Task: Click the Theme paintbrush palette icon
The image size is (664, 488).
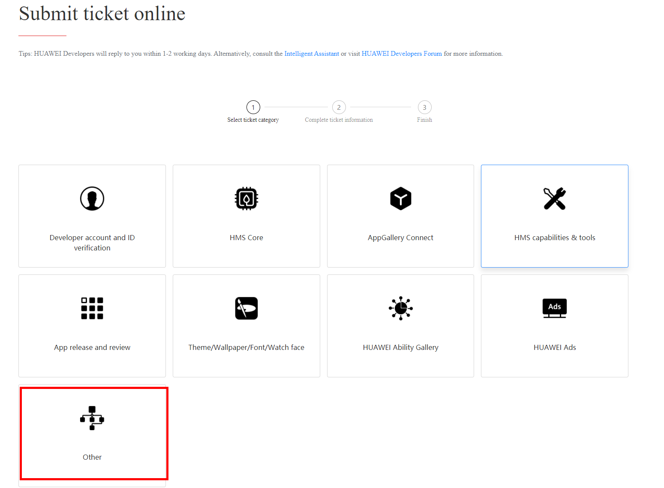Action: click(x=246, y=308)
